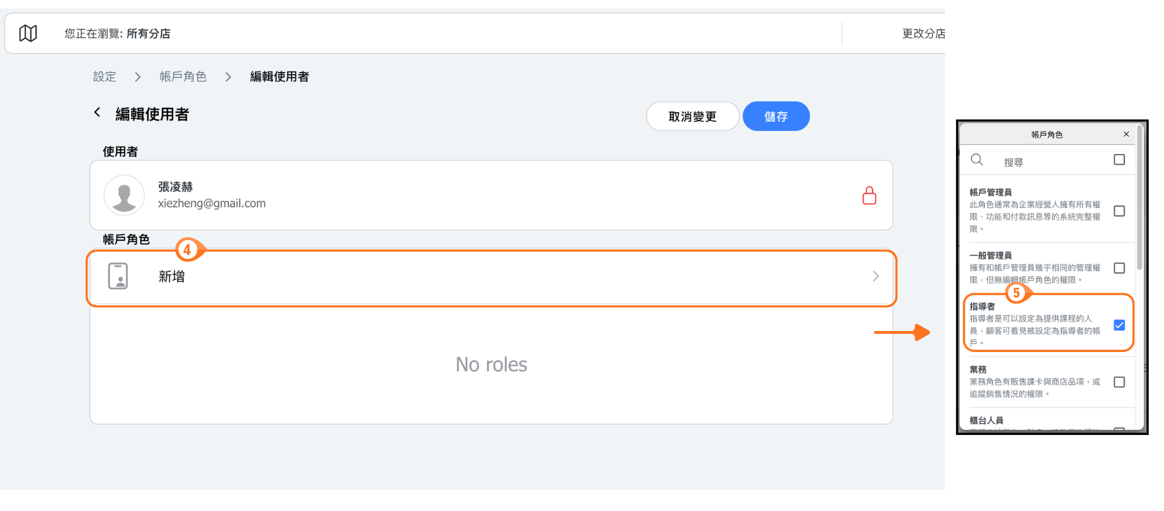Click the 取消變更 button
1164x511 pixels.
pyautogui.click(x=692, y=116)
